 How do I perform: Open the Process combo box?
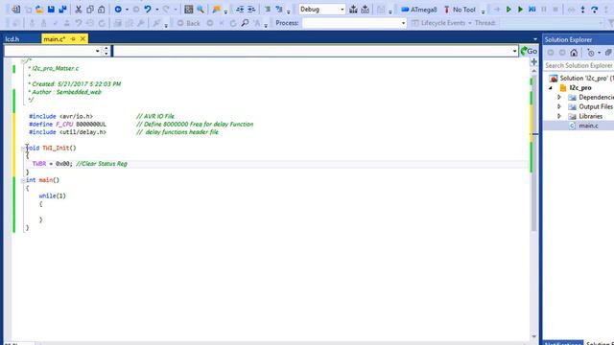click(x=354, y=23)
